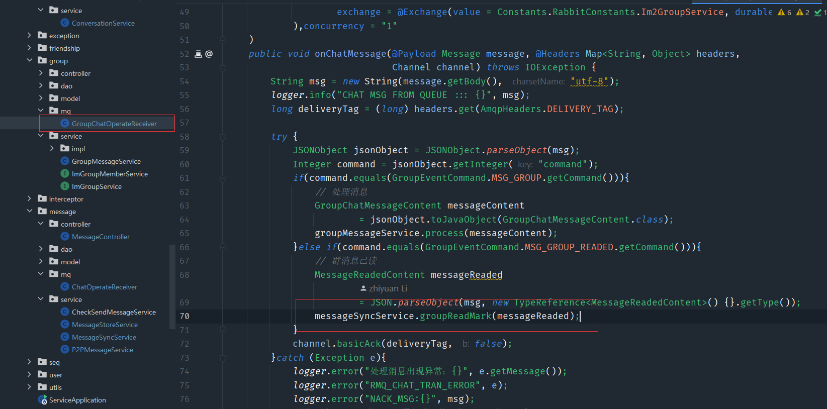Expand the exception folder chevron
The image size is (827, 409).
(x=29, y=35)
